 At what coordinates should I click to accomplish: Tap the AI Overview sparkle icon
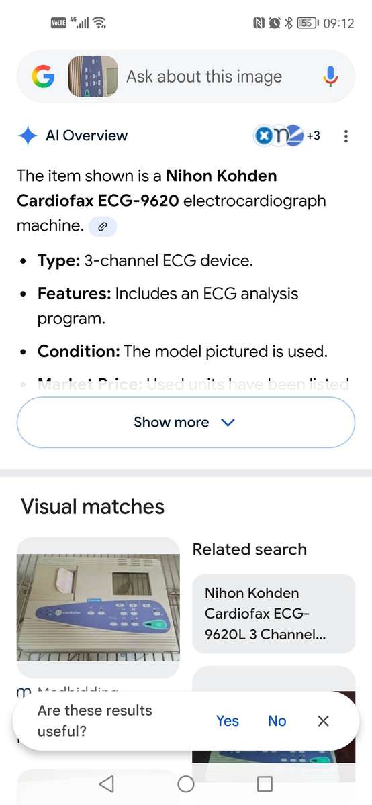click(28, 136)
